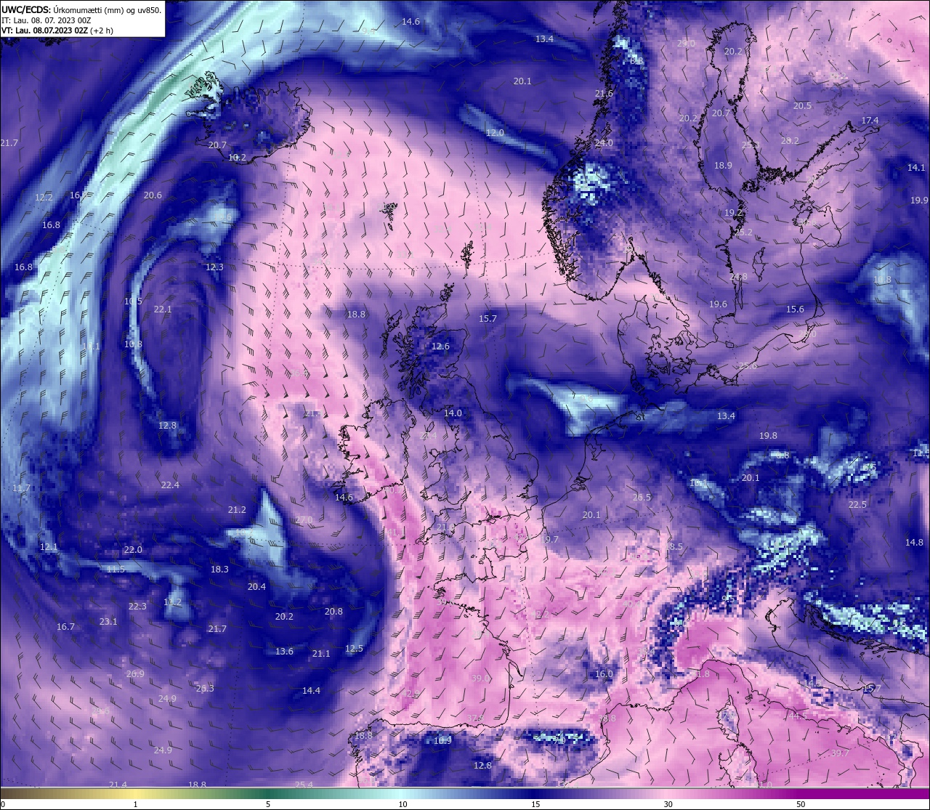Screen dimensions: 930x810
Task: Click the map value '26.5'
Action: click(x=642, y=498)
